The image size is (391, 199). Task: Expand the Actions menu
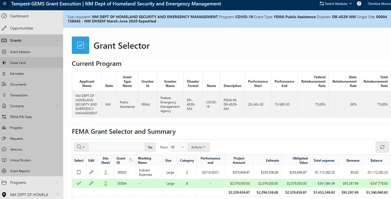tap(198, 147)
